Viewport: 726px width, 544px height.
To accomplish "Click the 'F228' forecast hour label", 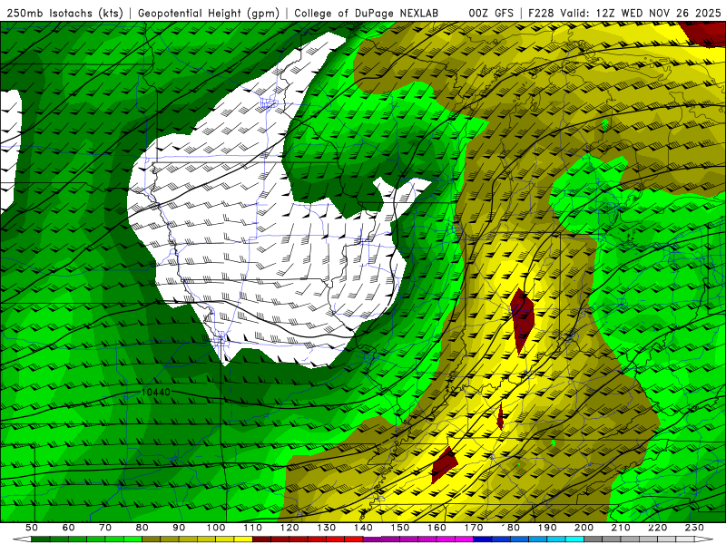I will [x=542, y=13].
